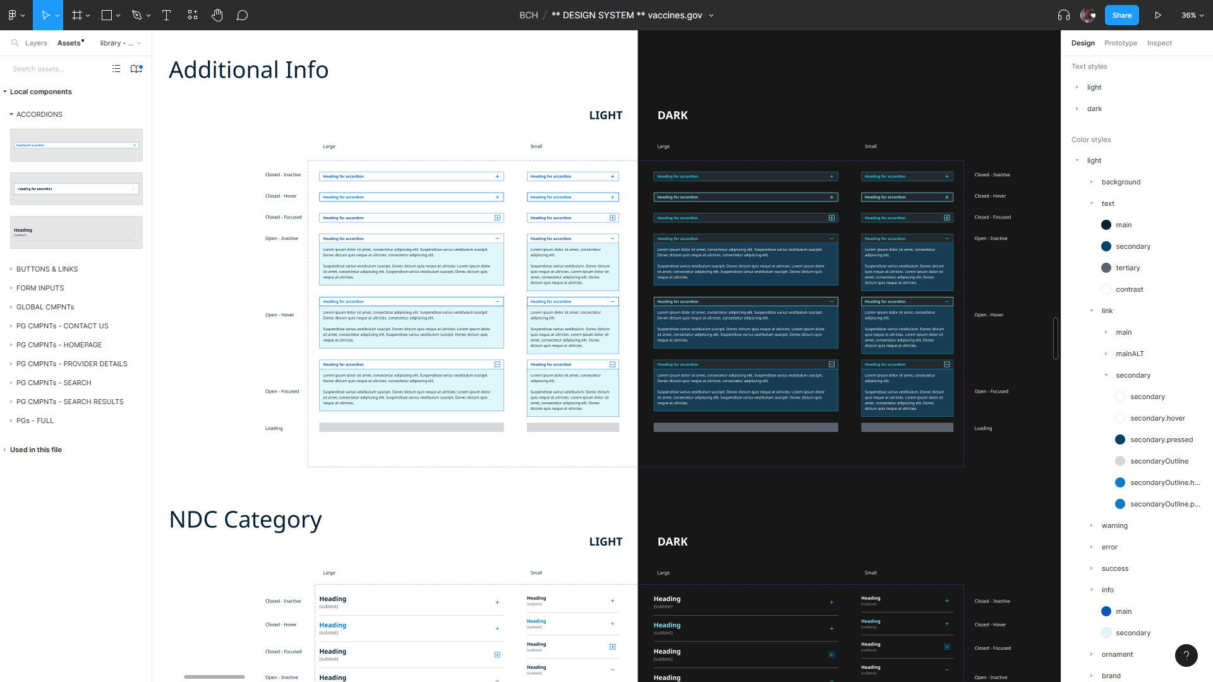The height and width of the screenshot is (682, 1213).
Task: Collapse the ACCORDIONS components group
Action: (11, 114)
